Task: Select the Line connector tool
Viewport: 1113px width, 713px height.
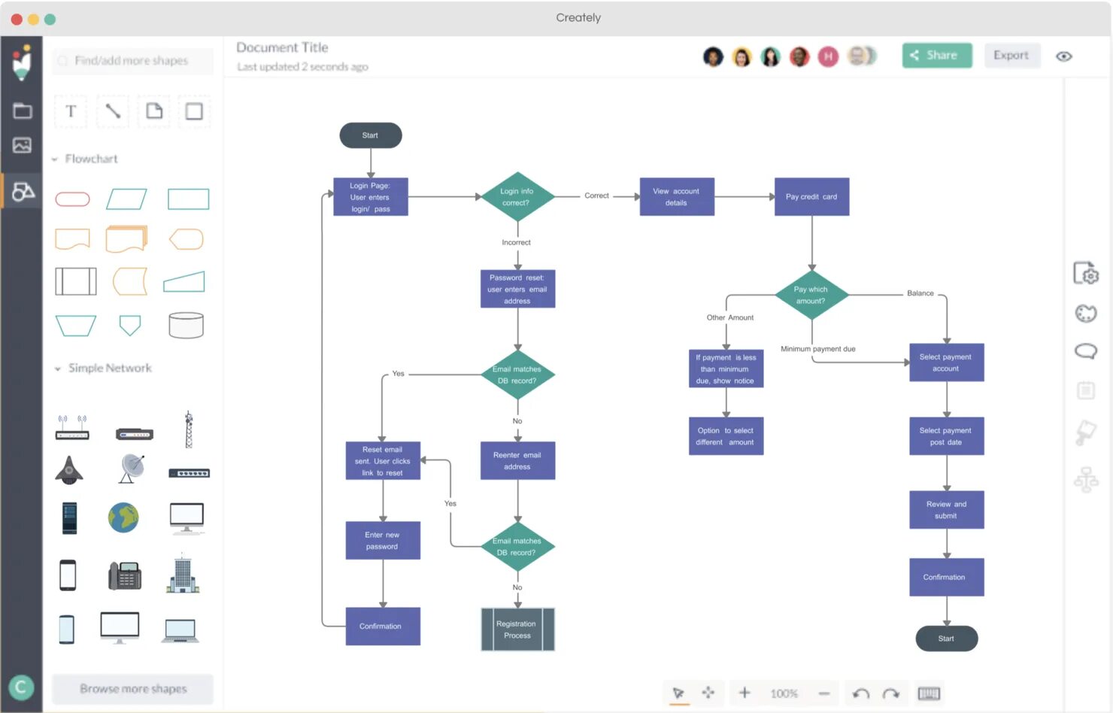Action: 112,111
